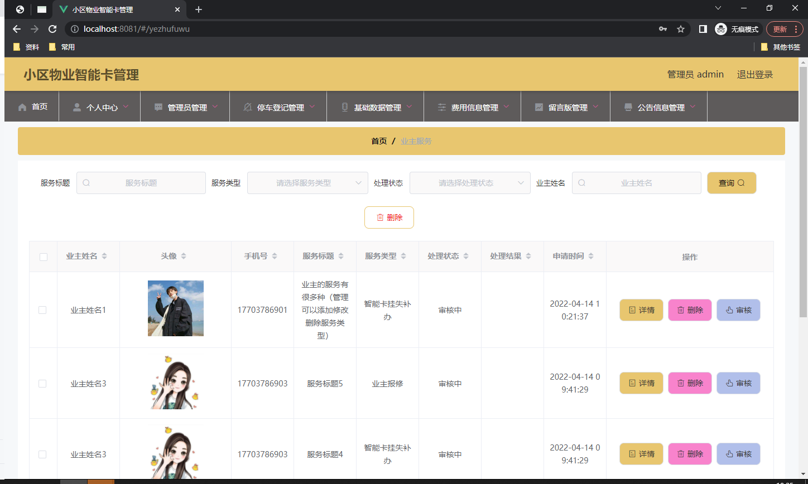Click 删除 in the 服务标题4 row
The height and width of the screenshot is (484, 808).
tap(690, 454)
